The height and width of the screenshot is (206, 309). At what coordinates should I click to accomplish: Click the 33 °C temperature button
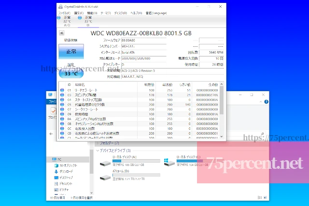tap(71, 73)
